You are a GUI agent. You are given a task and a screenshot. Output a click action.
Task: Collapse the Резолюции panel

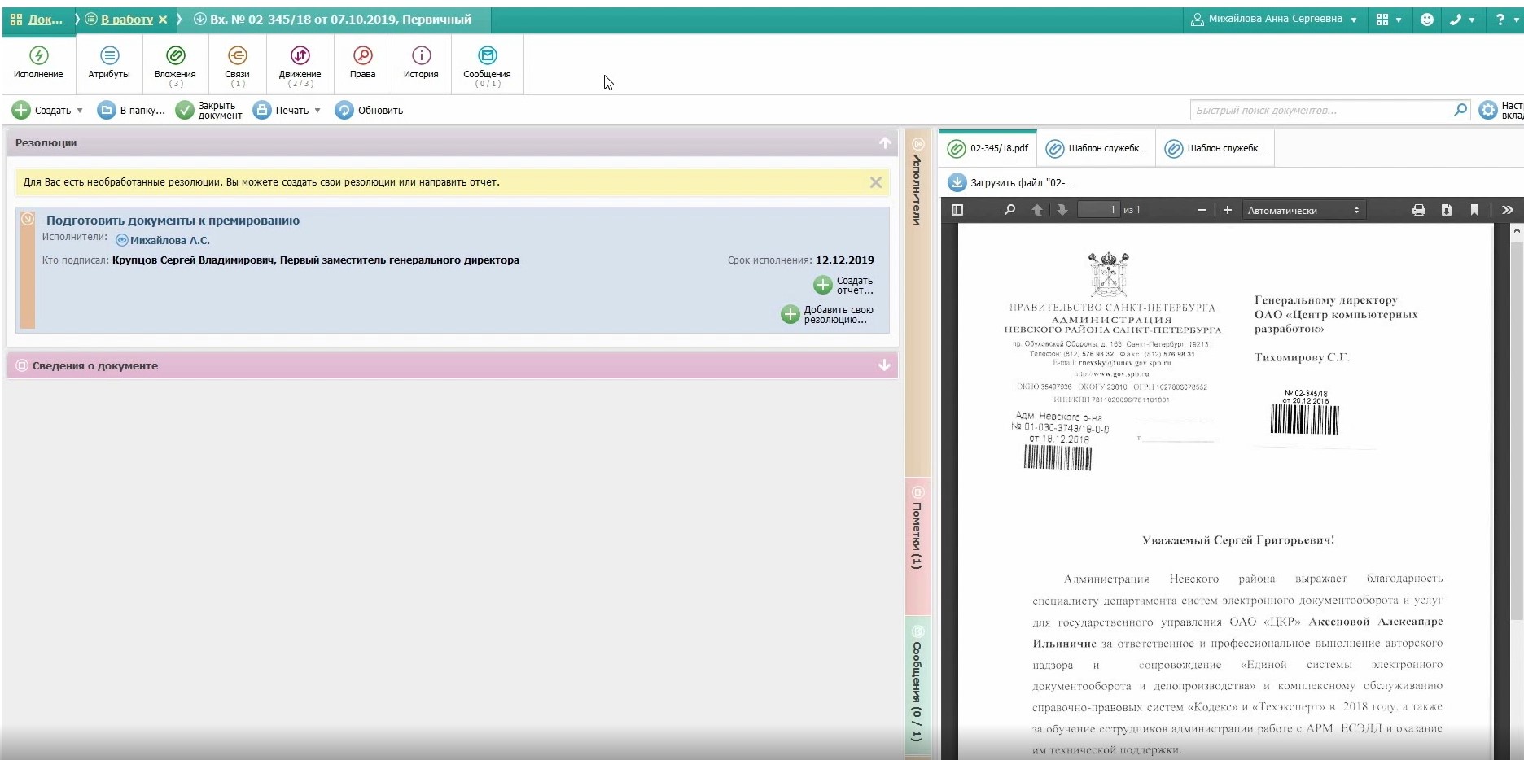pos(885,143)
